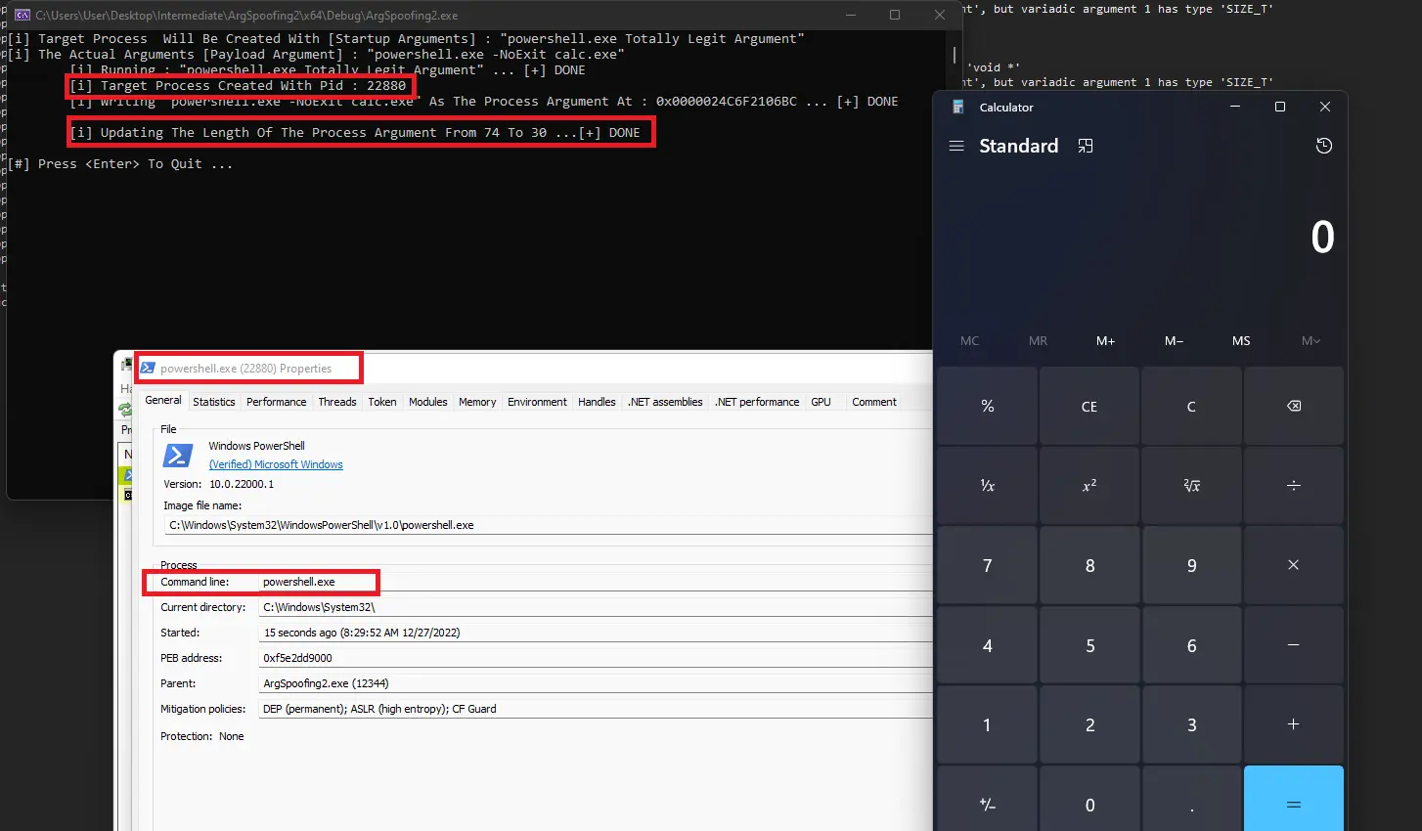Viewport: 1422px width, 831px height.
Task: Click the MS memory store button
Action: click(x=1240, y=341)
